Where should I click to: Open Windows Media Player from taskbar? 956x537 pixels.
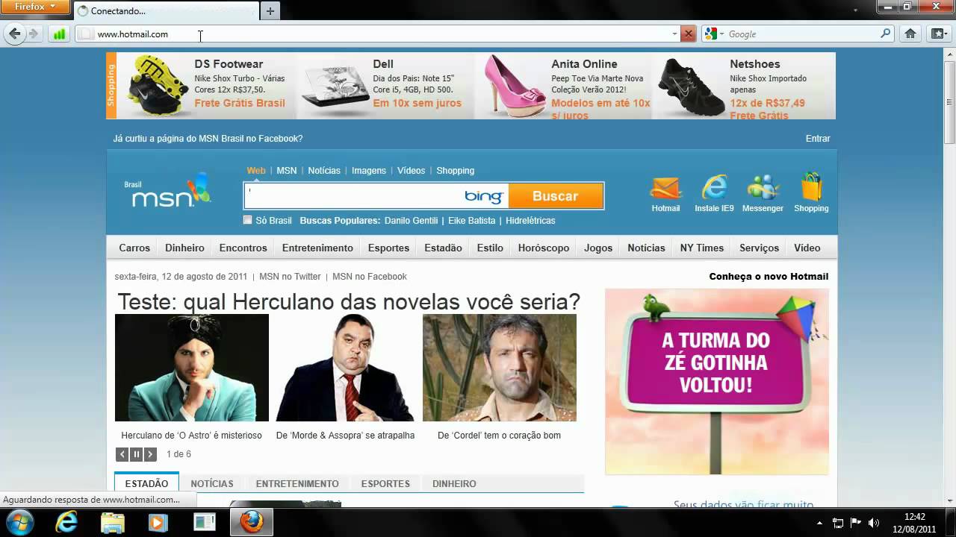point(158,522)
